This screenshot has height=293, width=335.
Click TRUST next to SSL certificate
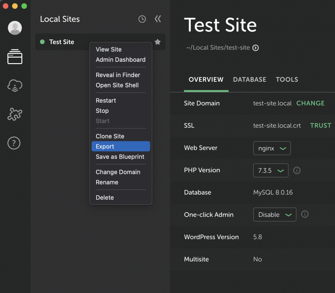click(x=321, y=125)
